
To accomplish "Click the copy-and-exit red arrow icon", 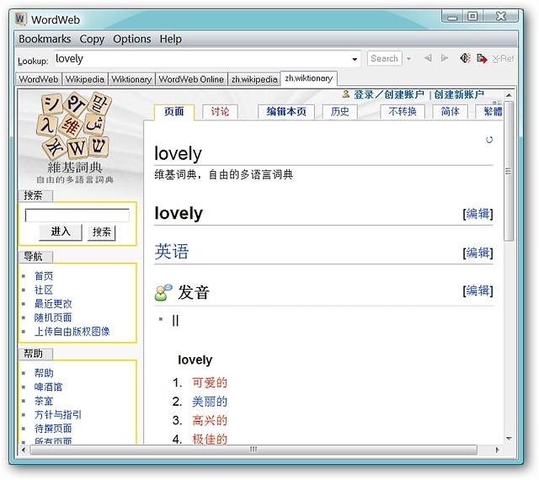I will coord(482,58).
